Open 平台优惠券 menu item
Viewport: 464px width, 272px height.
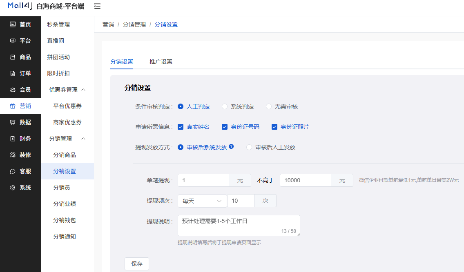67,106
